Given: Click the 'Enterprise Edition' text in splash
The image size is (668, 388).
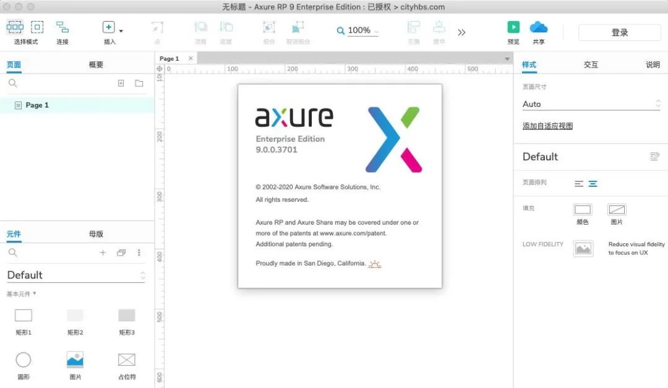Looking at the screenshot, I should pyautogui.click(x=290, y=139).
